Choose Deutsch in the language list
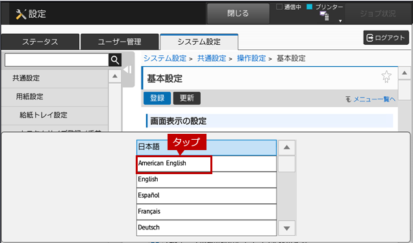The image size is (413, 243). (206, 227)
